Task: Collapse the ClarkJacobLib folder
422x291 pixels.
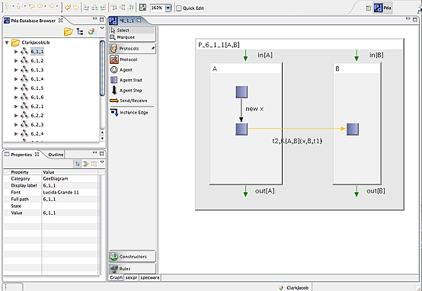Action: point(7,43)
